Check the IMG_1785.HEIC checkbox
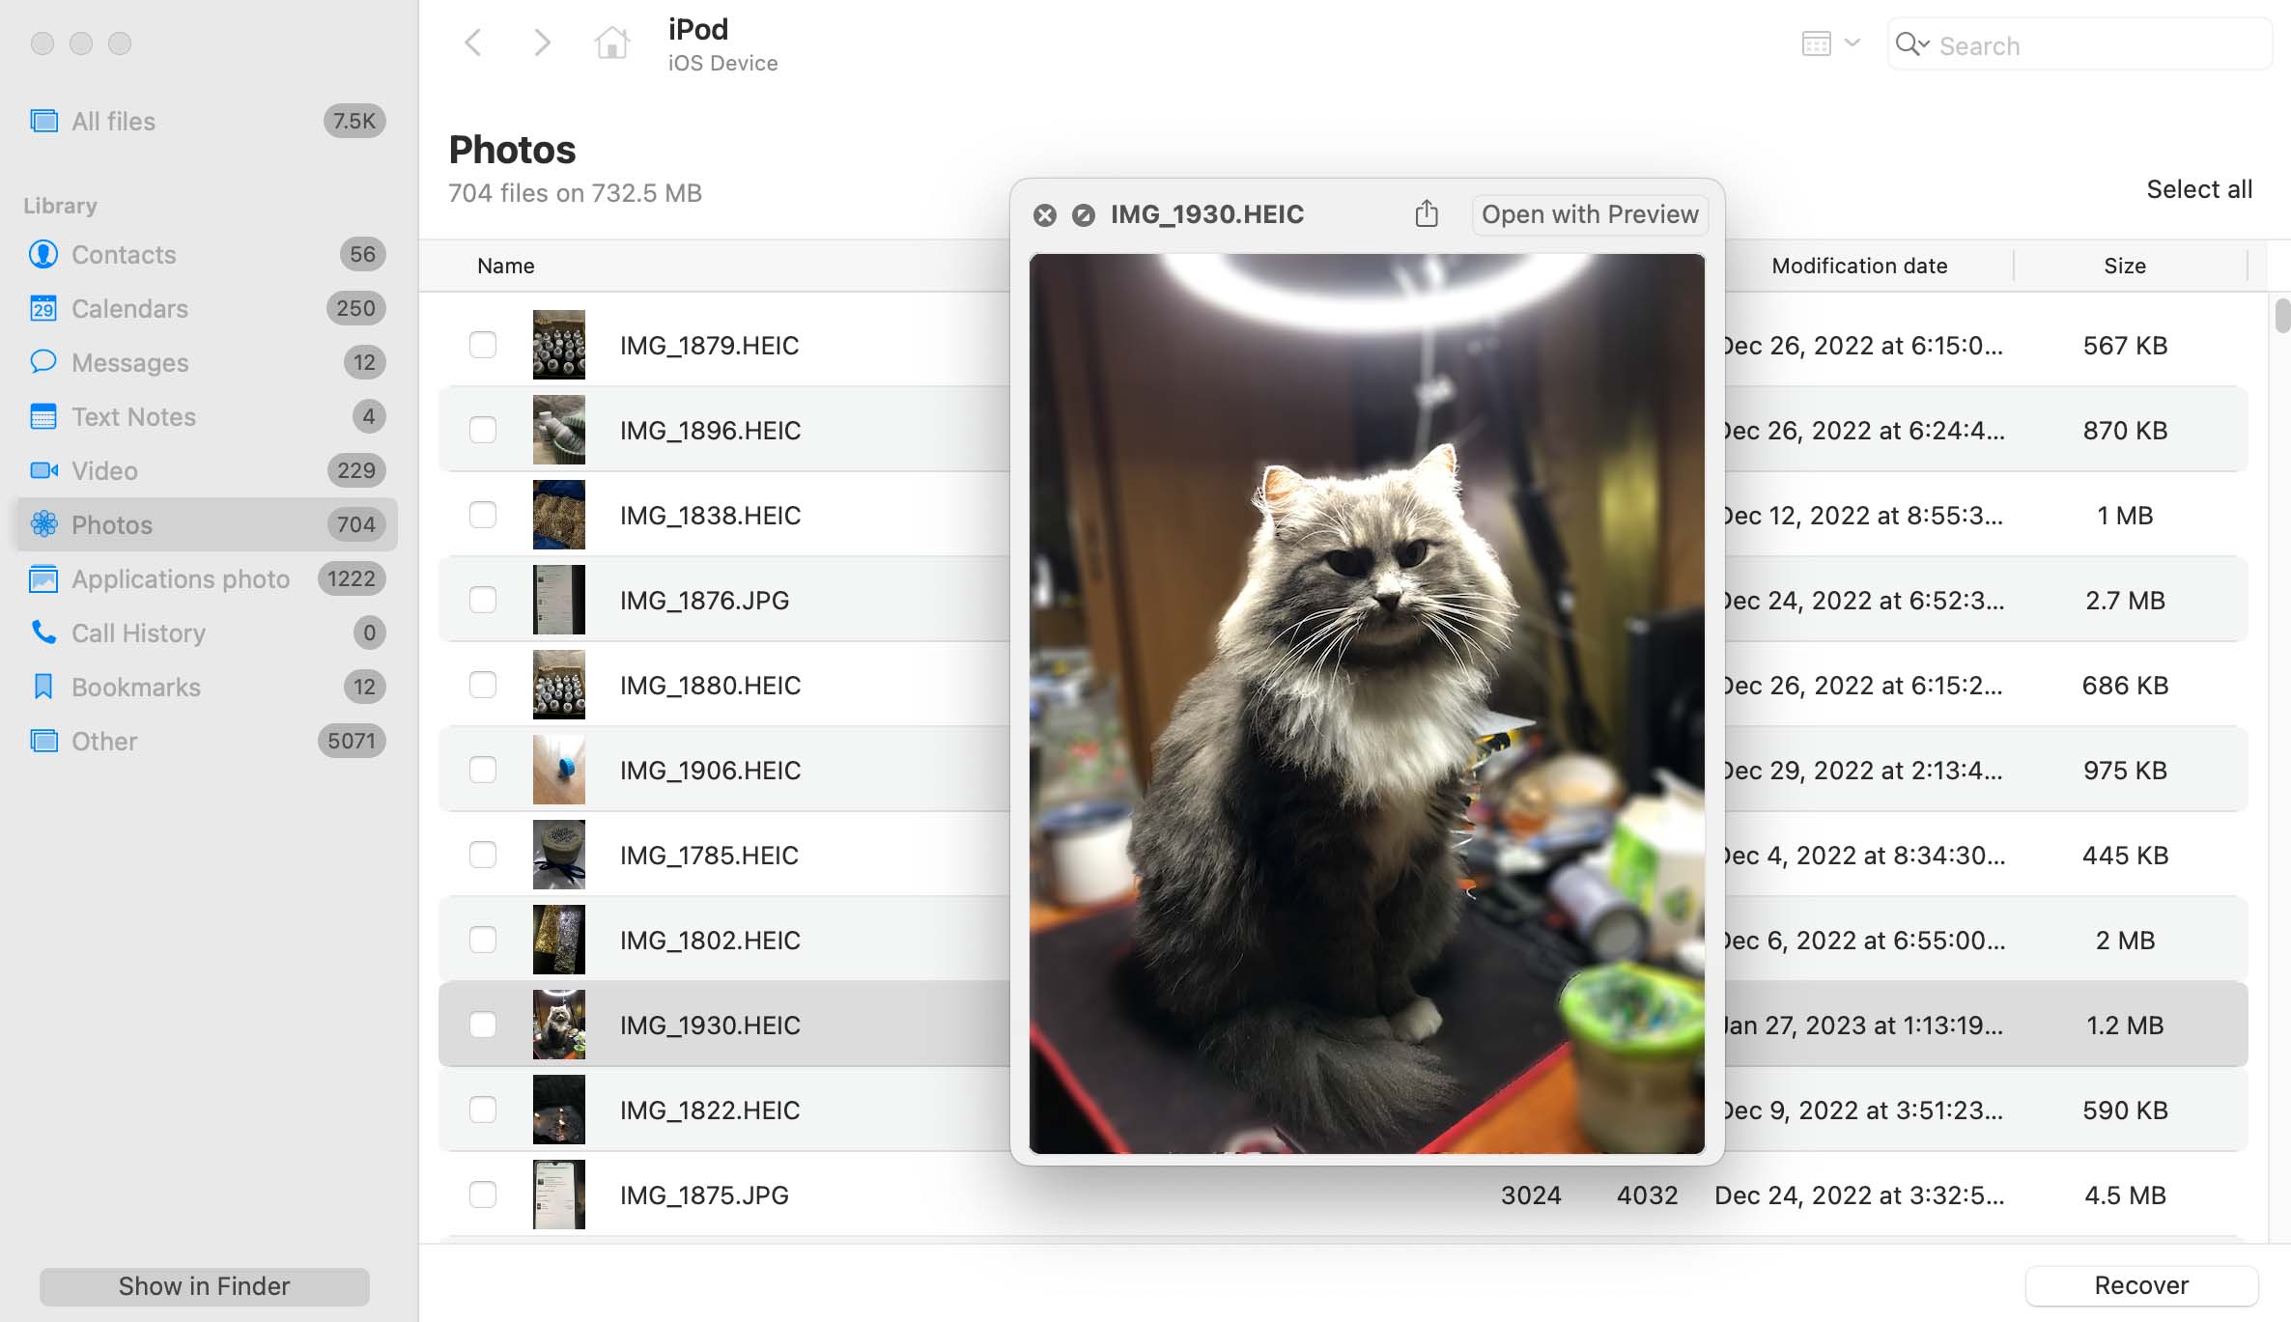Screen dimensions: 2291x1322 click(x=483, y=855)
